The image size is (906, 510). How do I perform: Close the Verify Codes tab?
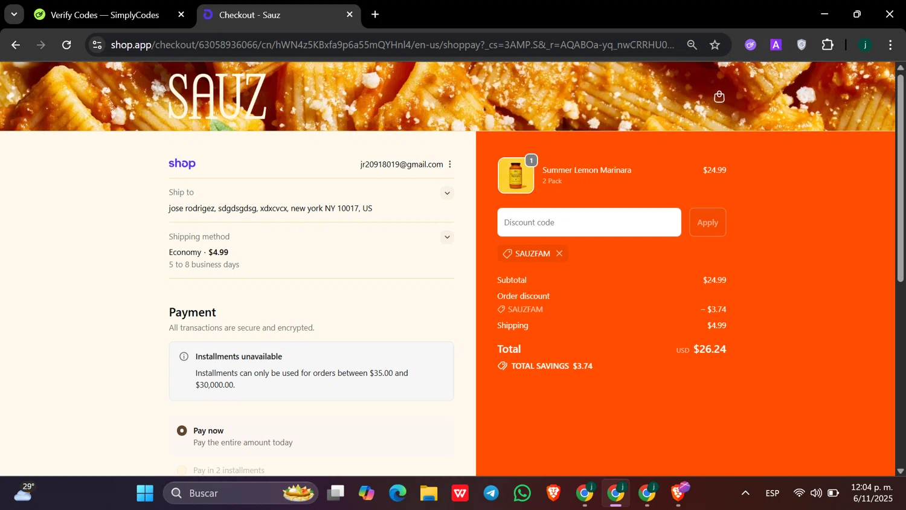tap(181, 15)
